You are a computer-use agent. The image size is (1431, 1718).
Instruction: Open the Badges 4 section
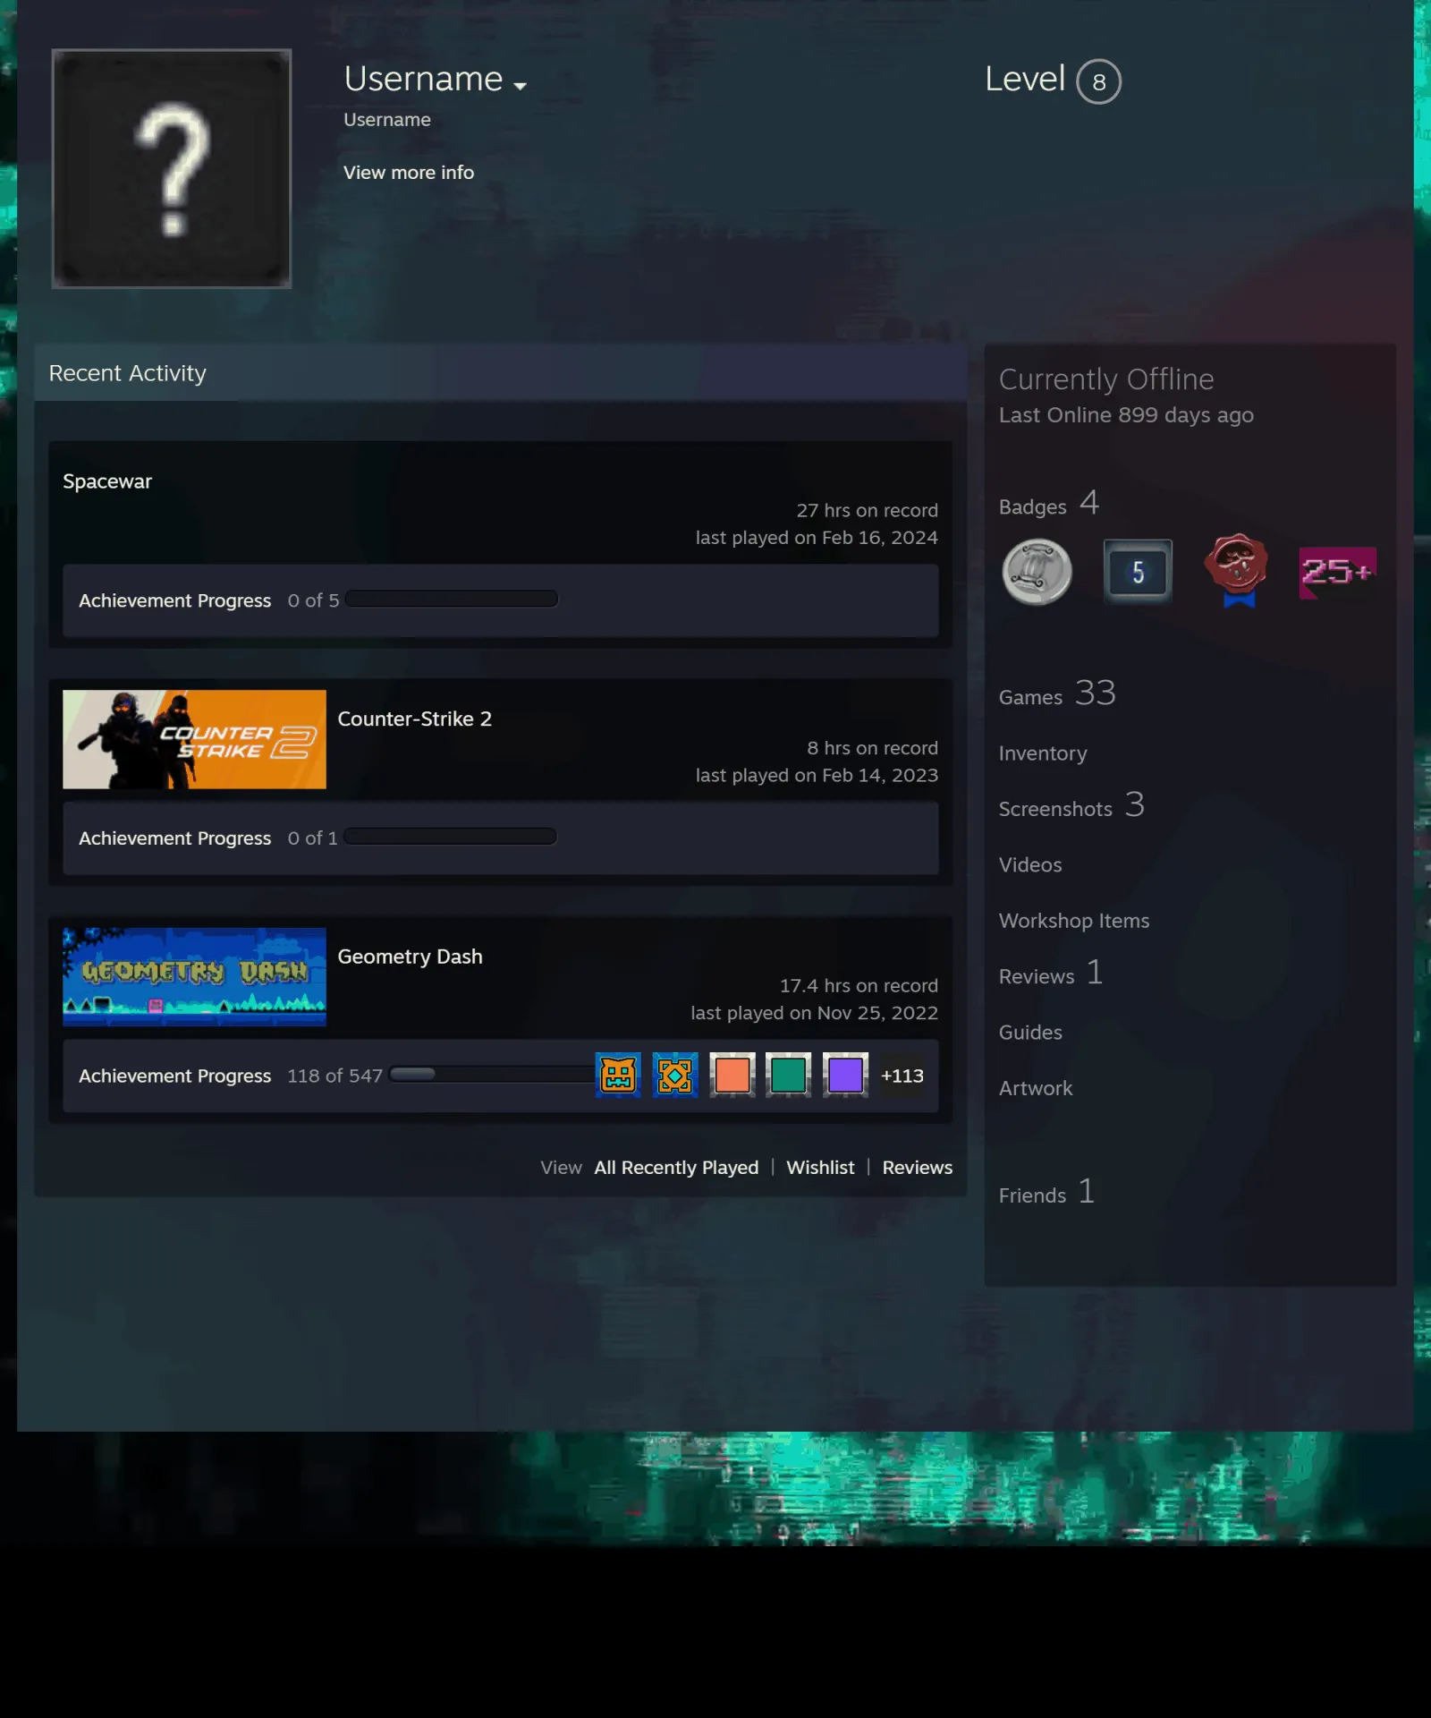click(x=1048, y=504)
